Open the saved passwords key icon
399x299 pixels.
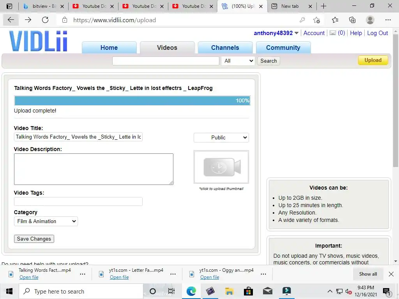pos(302,20)
